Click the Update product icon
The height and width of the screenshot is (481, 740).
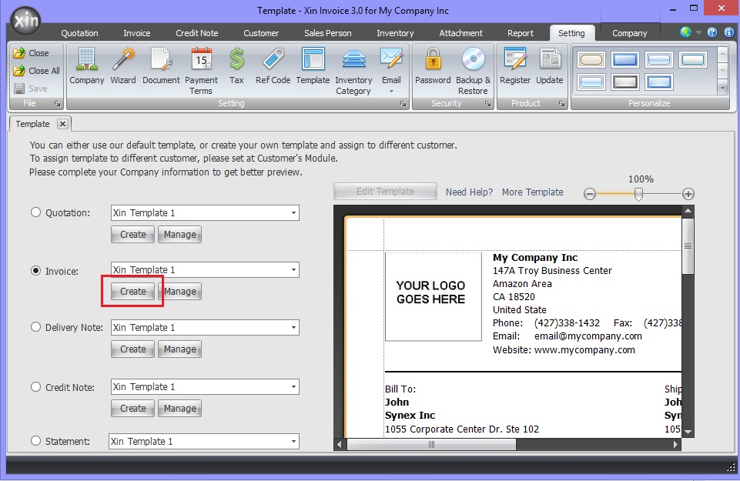549,65
